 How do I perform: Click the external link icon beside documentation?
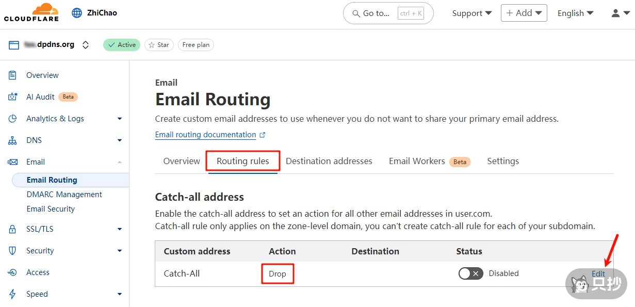tap(263, 135)
